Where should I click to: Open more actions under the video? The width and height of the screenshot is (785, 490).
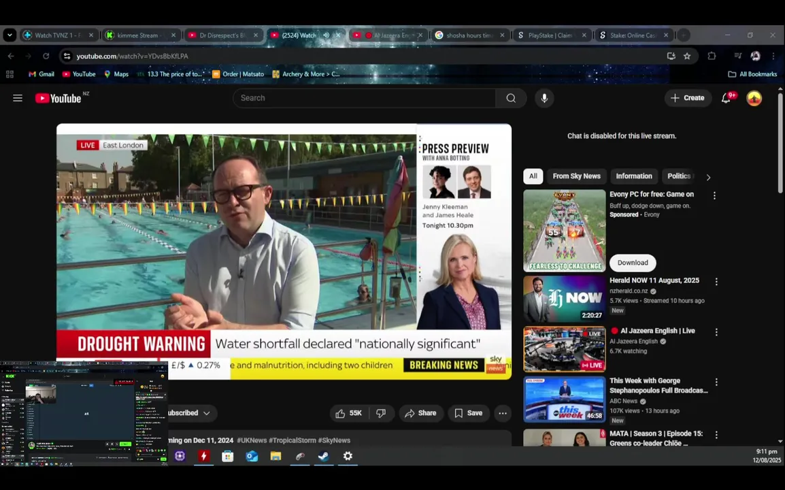coord(503,413)
